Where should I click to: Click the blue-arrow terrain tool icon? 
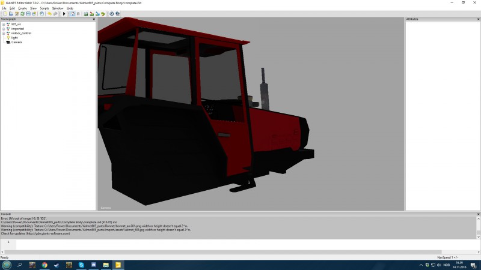pos(97,14)
